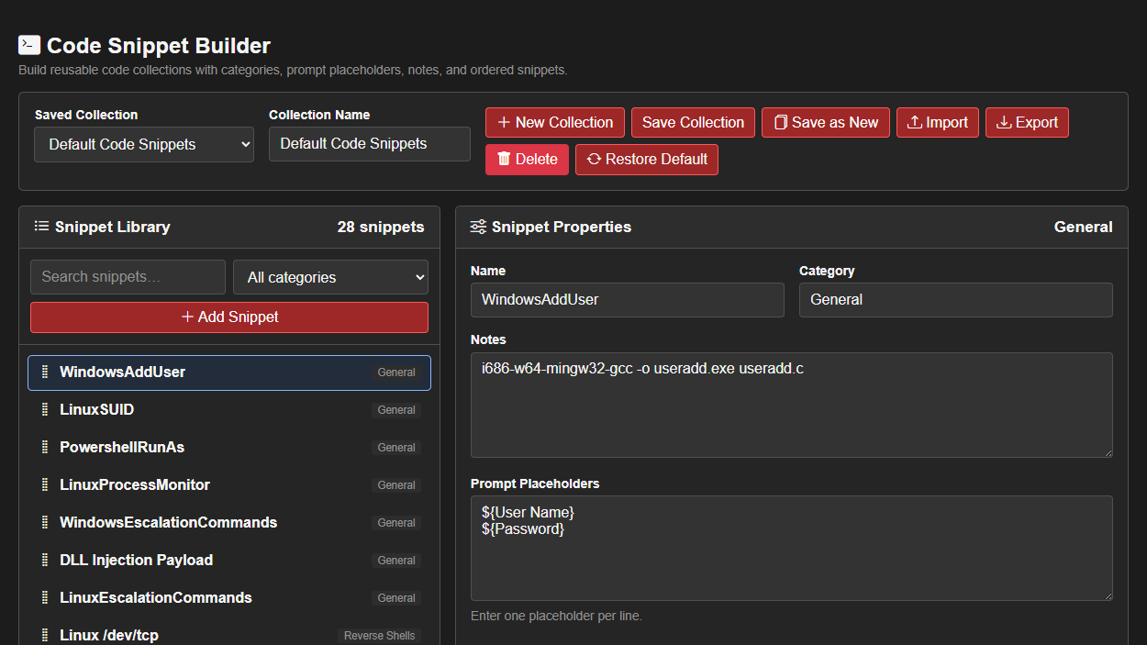Image resolution: width=1147 pixels, height=645 pixels.
Task: Select the PowershellRunAs snippet
Action: click(x=229, y=448)
